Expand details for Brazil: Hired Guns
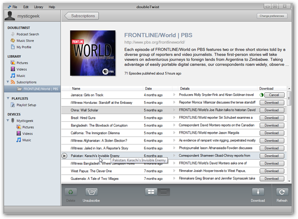This screenshot has height=219, width=298. (174, 117)
